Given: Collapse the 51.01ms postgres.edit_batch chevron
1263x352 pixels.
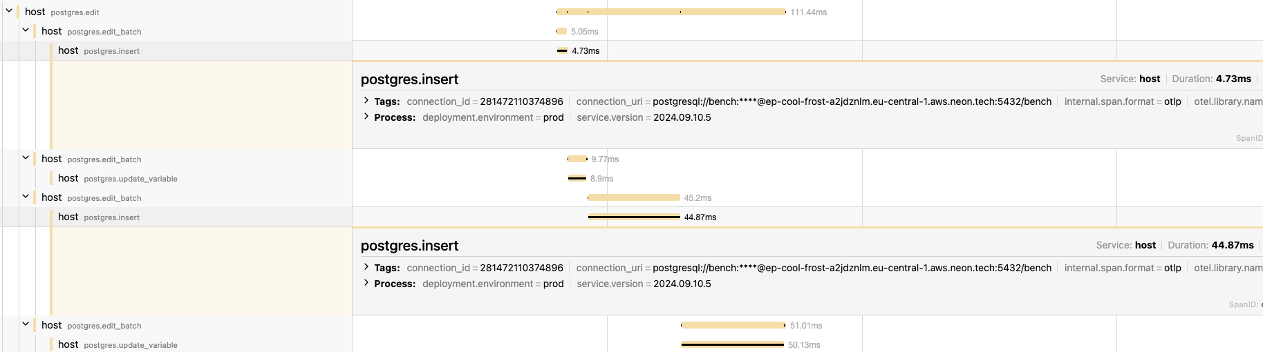Looking at the screenshot, I should tap(26, 324).
